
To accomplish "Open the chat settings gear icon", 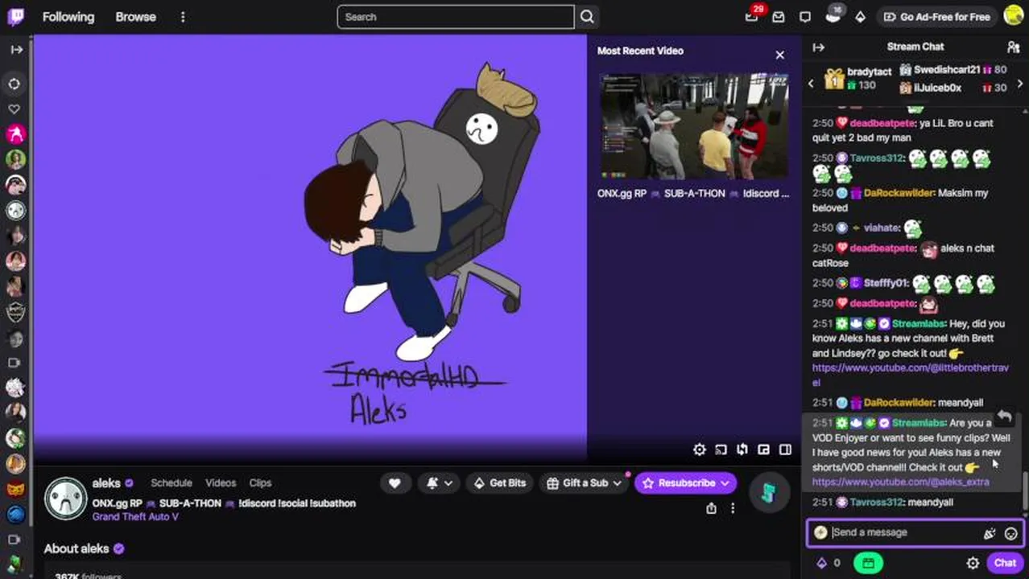I will click(x=973, y=563).
